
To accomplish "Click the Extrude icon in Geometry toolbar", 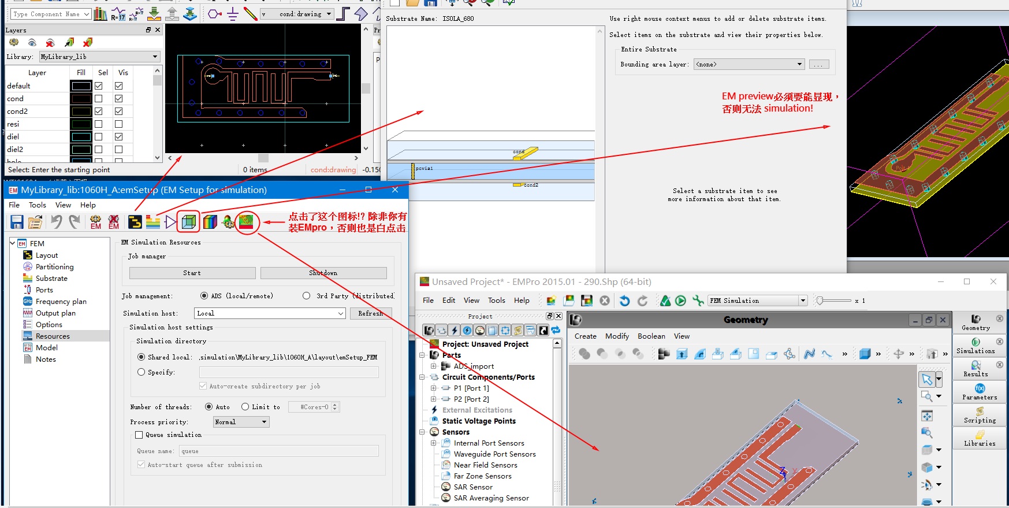I will [x=682, y=354].
